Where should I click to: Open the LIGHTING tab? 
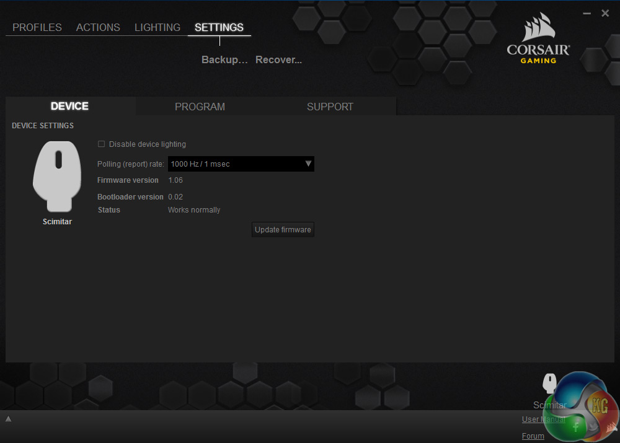click(x=157, y=27)
